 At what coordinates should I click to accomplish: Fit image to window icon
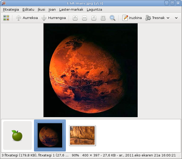click(103, 18)
